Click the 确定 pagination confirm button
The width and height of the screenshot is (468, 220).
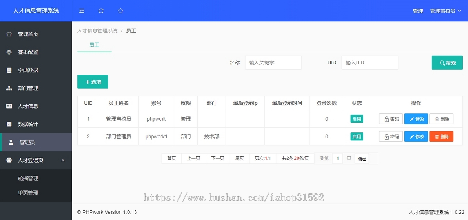pyautogui.click(x=362, y=158)
